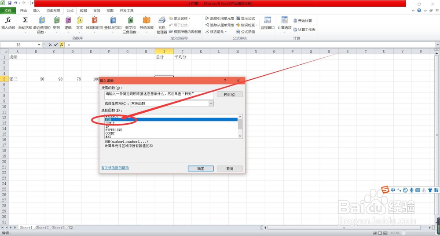440x236 pixels.
Task: Select cell B5 containing 56
Action: [x=36, y=79]
